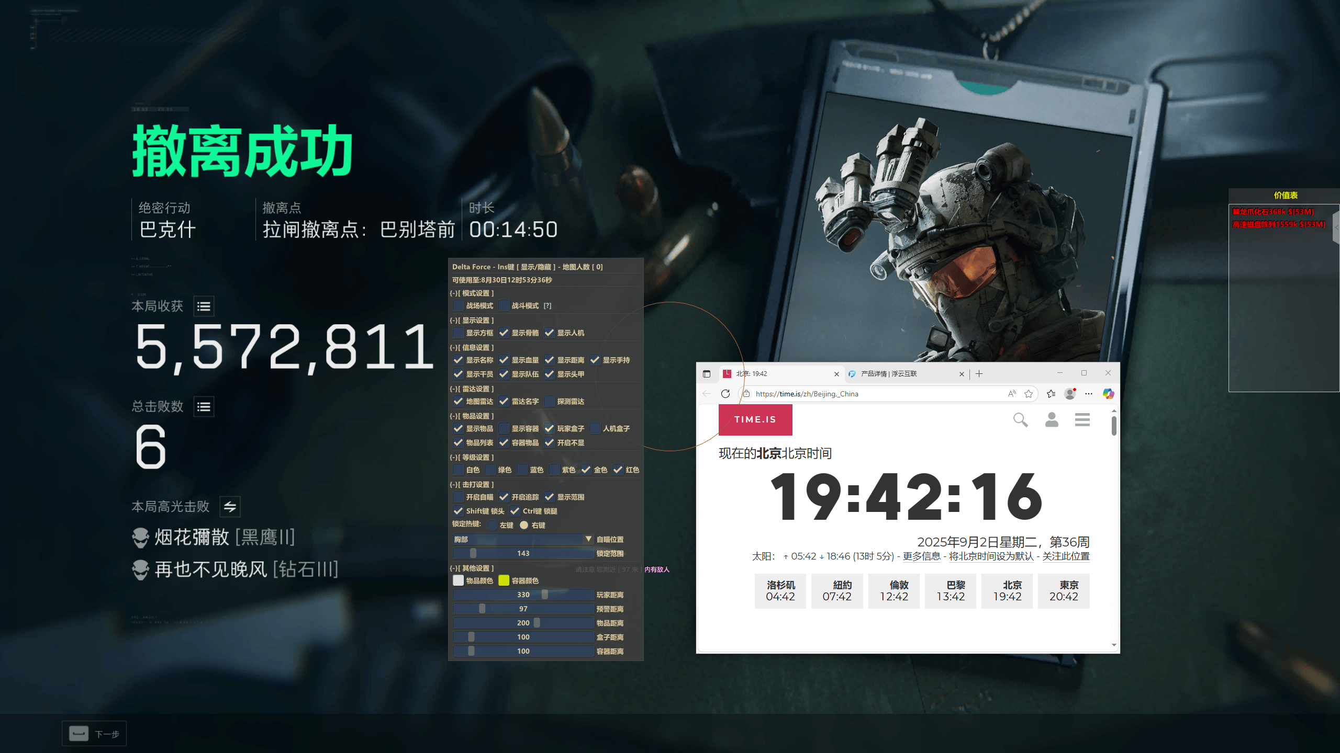The image size is (1340, 753).
Task: Uncheck 显示骨骼
Action: pyautogui.click(x=504, y=333)
